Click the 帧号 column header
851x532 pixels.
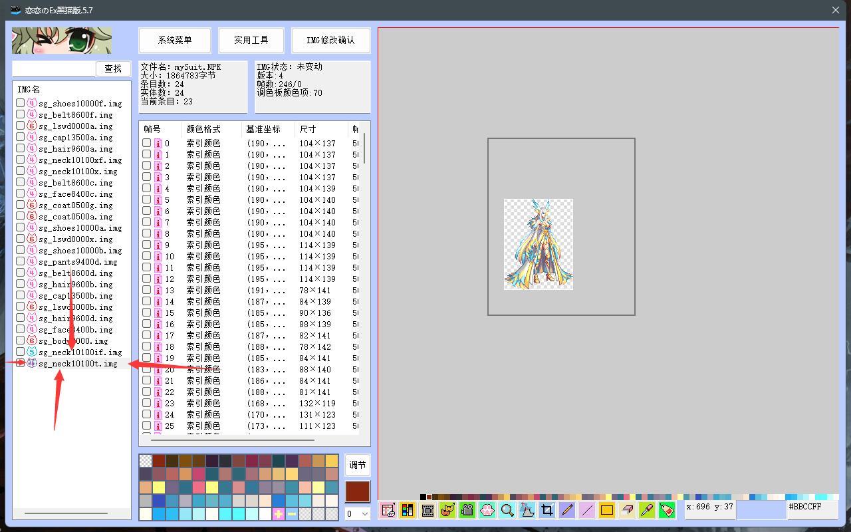tap(160, 129)
